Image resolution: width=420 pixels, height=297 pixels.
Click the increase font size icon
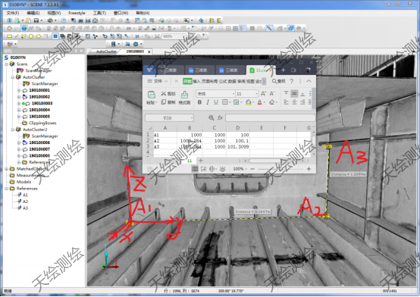click(x=263, y=93)
